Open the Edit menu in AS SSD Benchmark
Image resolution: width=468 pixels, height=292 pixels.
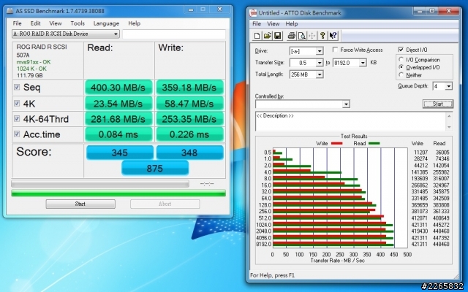[35, 23]
